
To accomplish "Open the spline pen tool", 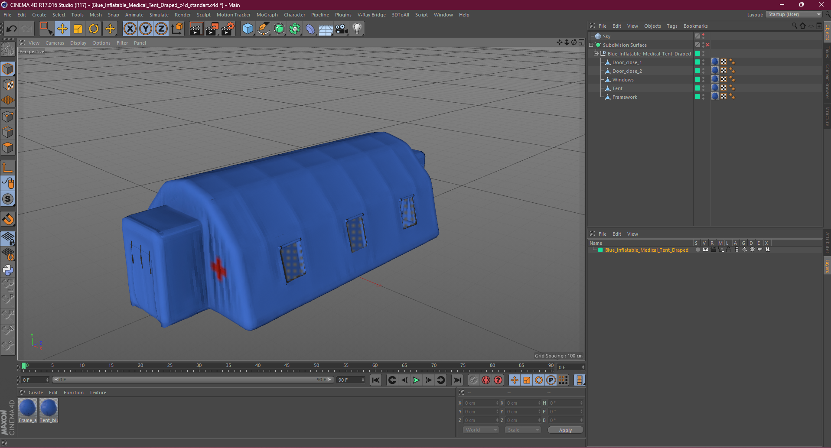I will point(264,29).
